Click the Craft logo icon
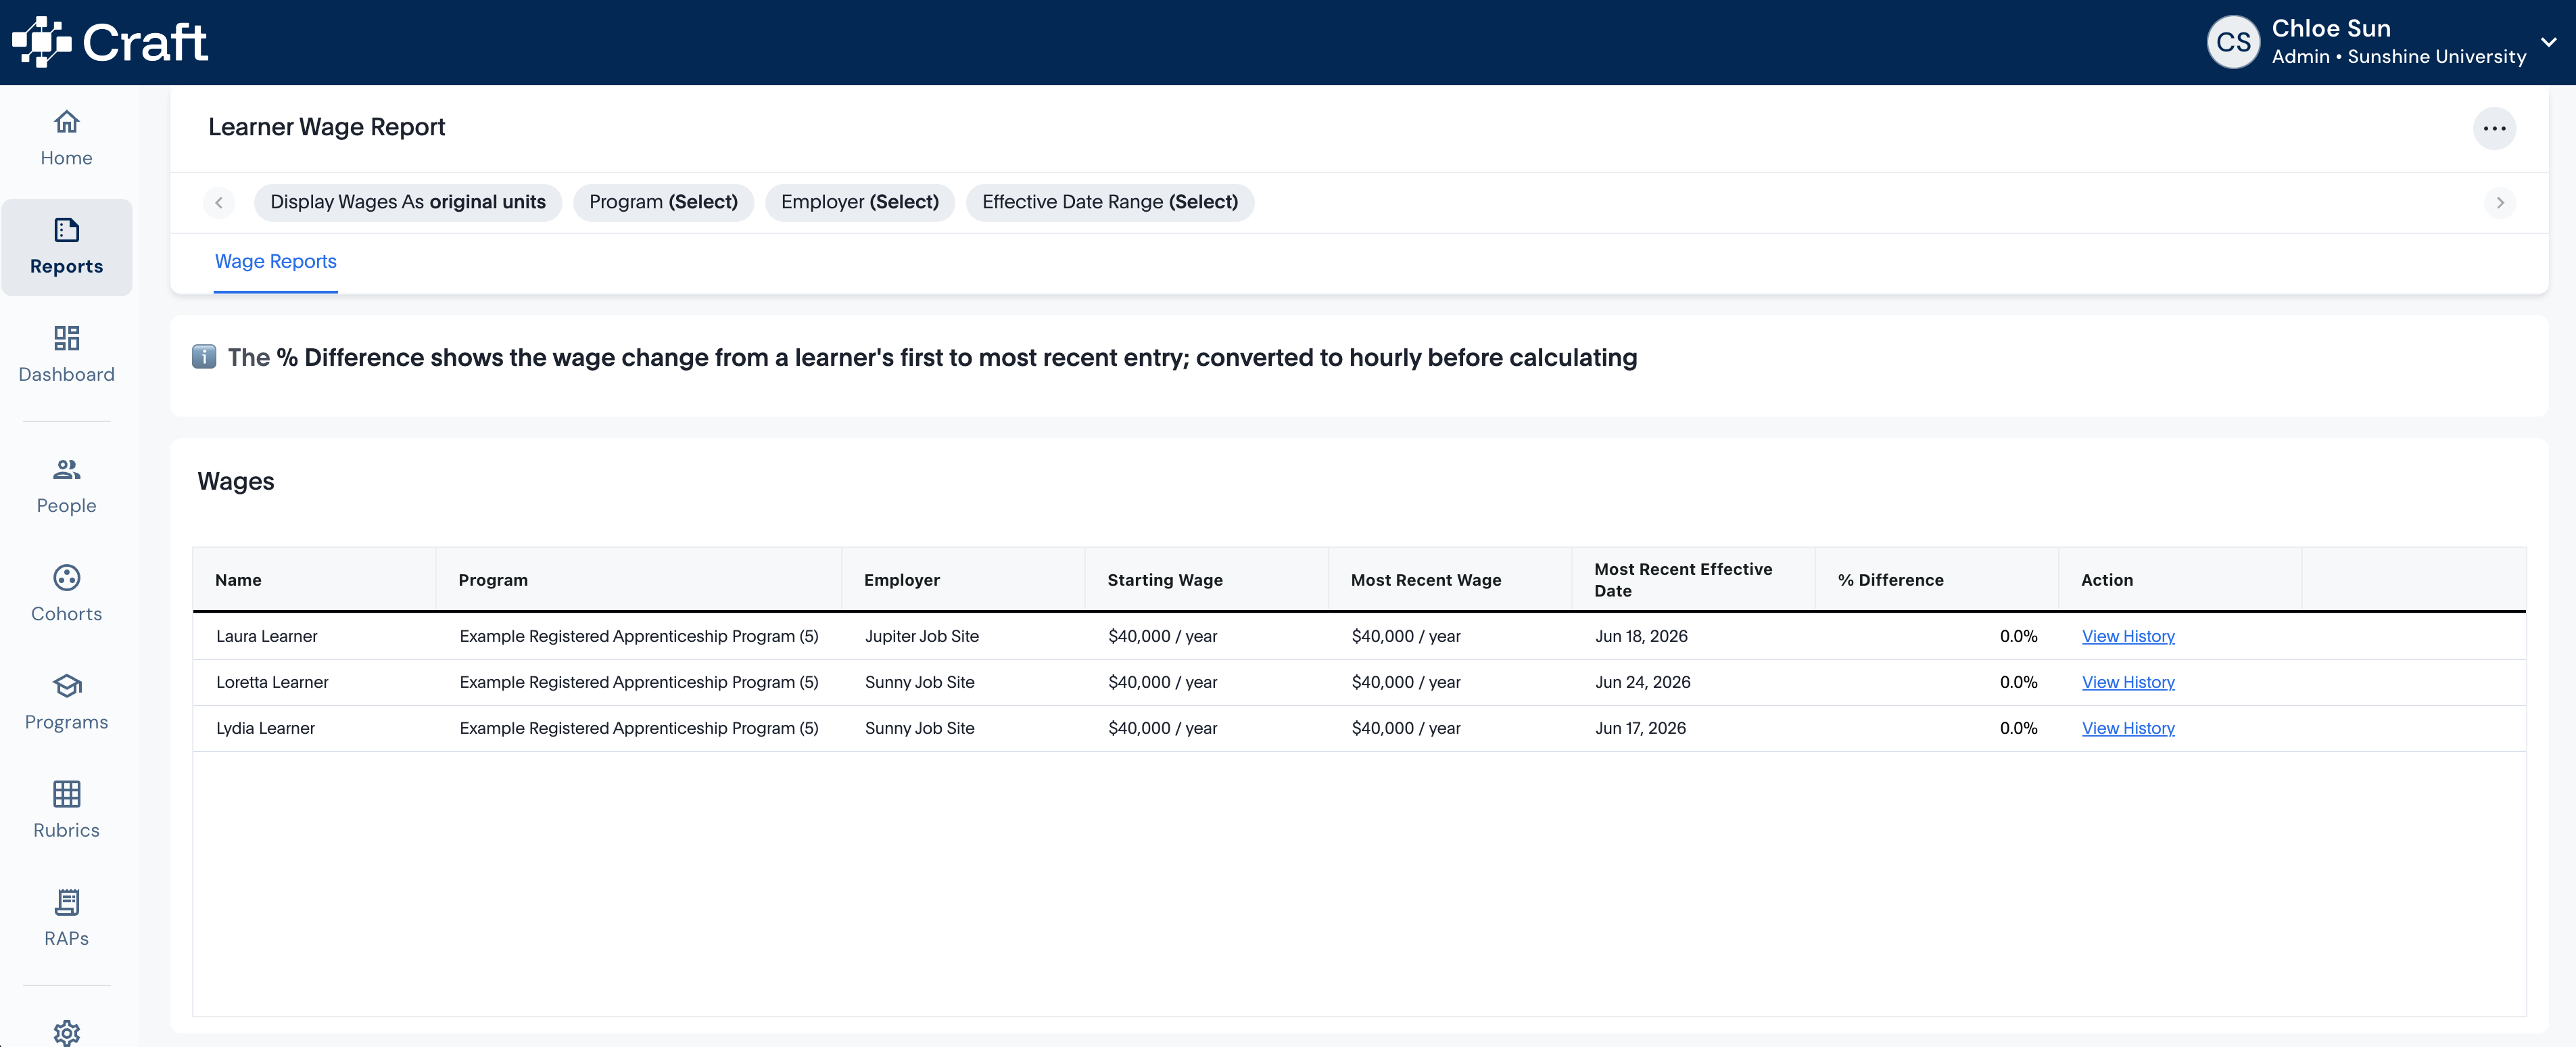The height and width of the screenshot is (1047, 2576). (x=41, y=42)
